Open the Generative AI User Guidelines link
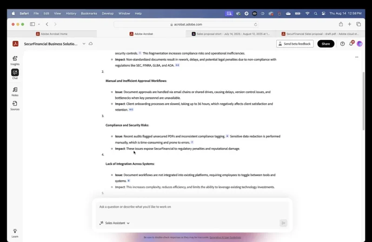Screen dimensions: 372x242 click(x=225, y=237)
